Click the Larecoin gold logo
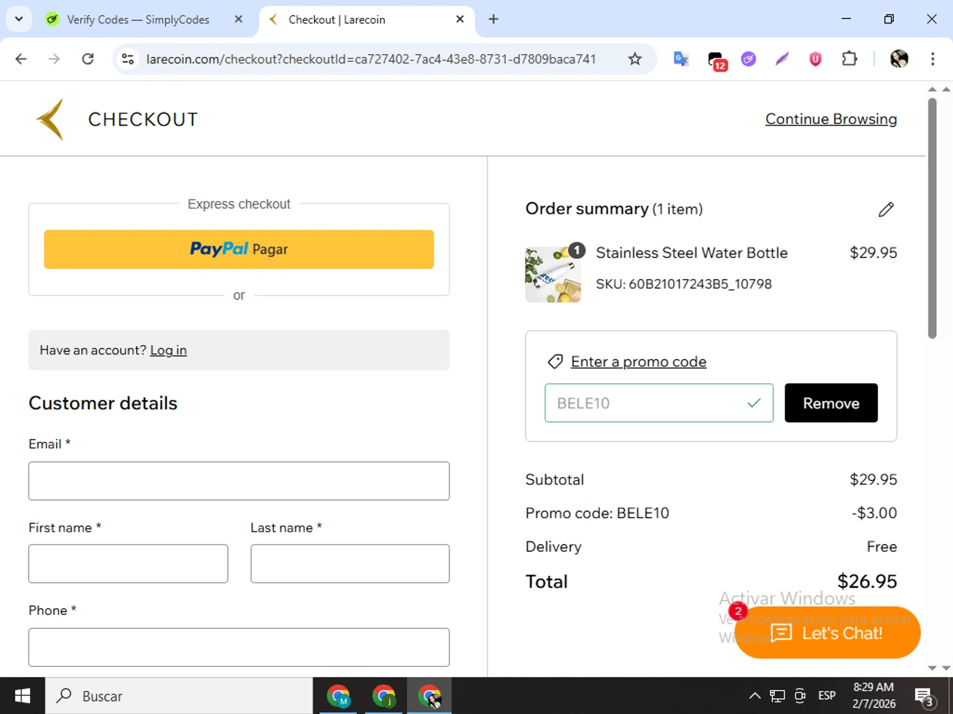Screen dimensions: 953x714 (50, 119)
